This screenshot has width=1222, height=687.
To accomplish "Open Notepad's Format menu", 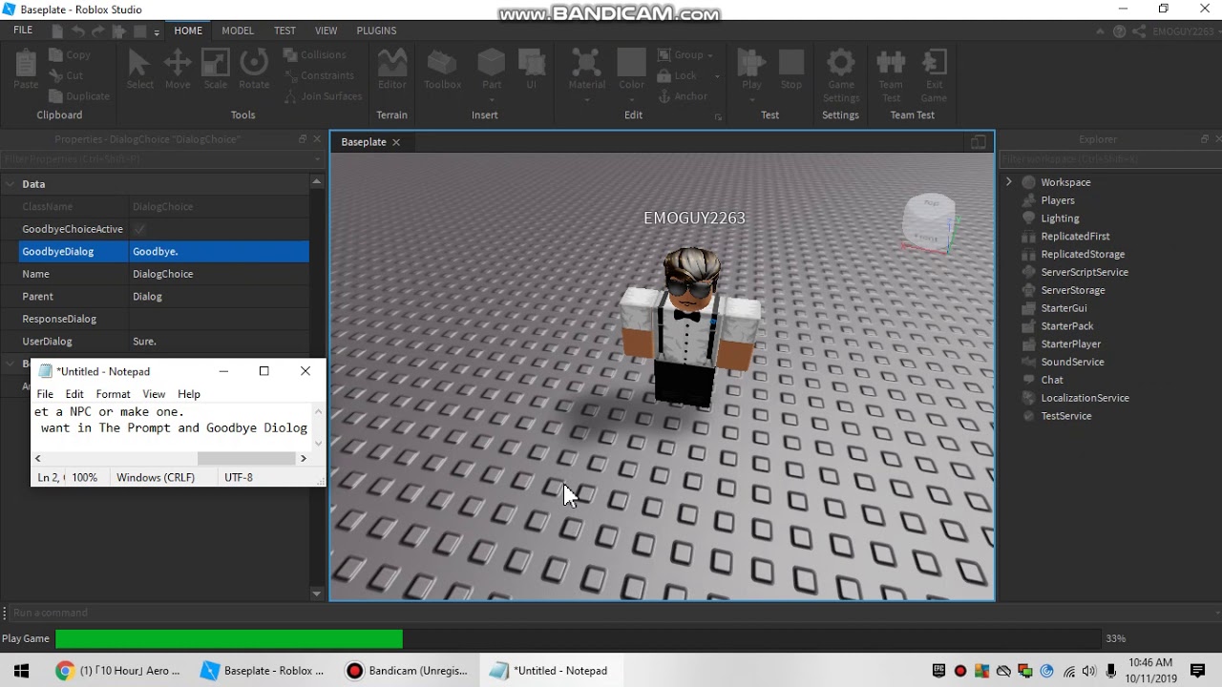I will [x=113, y=394].
